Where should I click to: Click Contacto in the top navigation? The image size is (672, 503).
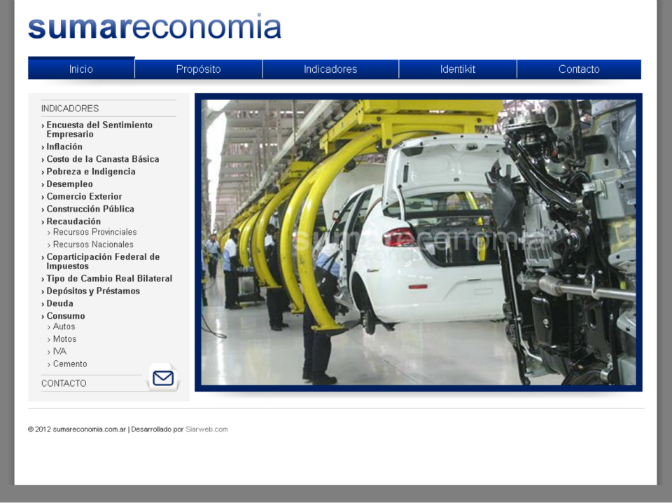coord(579,69)
